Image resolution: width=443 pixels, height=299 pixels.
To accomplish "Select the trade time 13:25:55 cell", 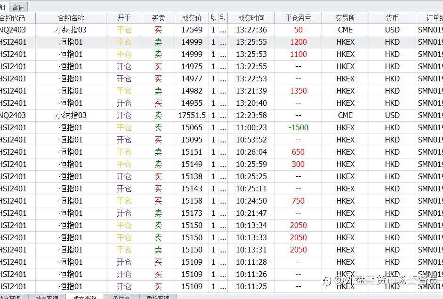I will click(x=251, y=42).
